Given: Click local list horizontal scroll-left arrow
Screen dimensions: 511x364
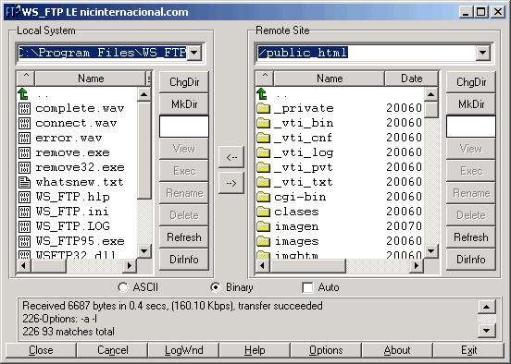Looking at the screenshot, I should [x=23, y=266].
